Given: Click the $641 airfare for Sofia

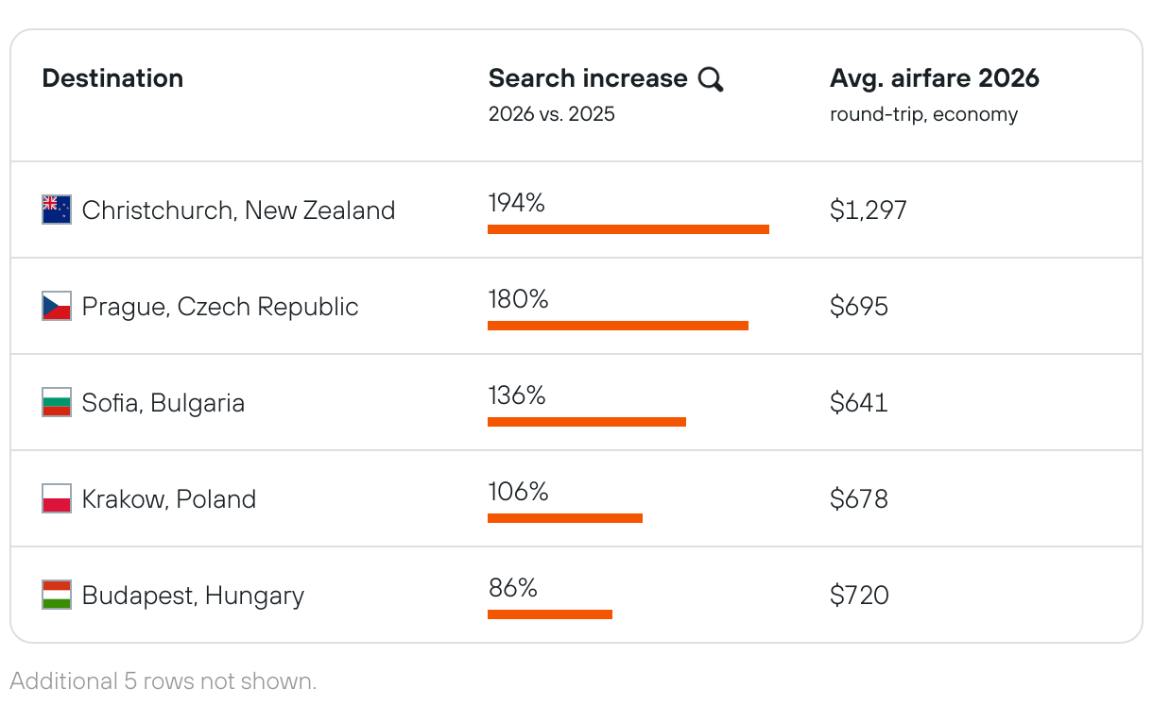Looking at the screenshot, I should point(858,402).
